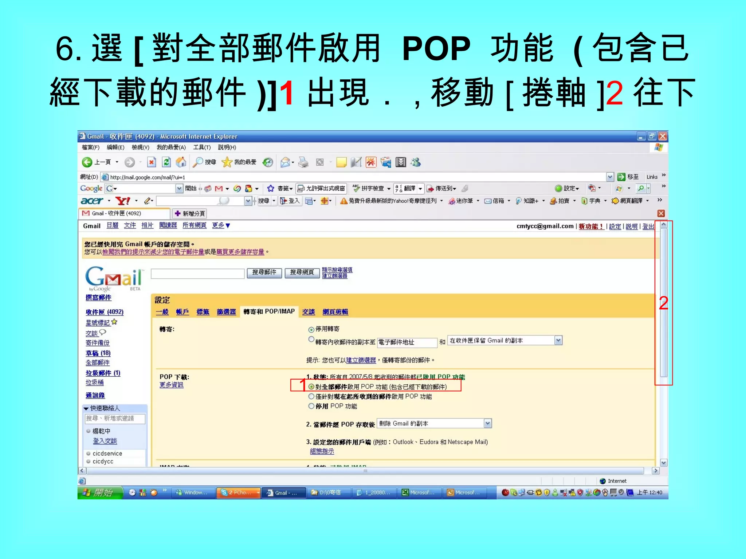The image size is (746, 559).
Task: Click the Yahoo 拍賣 auction icon
Action: [553, 201]
